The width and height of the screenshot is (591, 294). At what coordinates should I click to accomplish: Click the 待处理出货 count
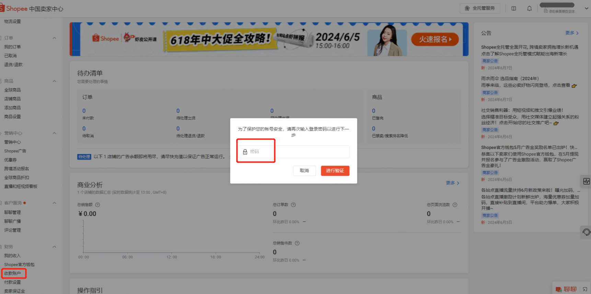point(178,111)
